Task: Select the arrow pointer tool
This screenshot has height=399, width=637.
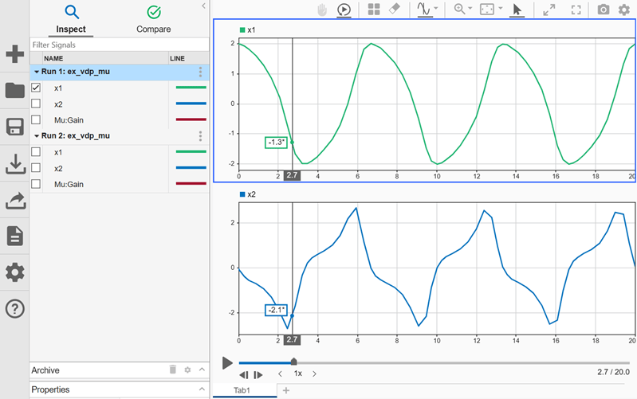Action: [x=517, y=10]
